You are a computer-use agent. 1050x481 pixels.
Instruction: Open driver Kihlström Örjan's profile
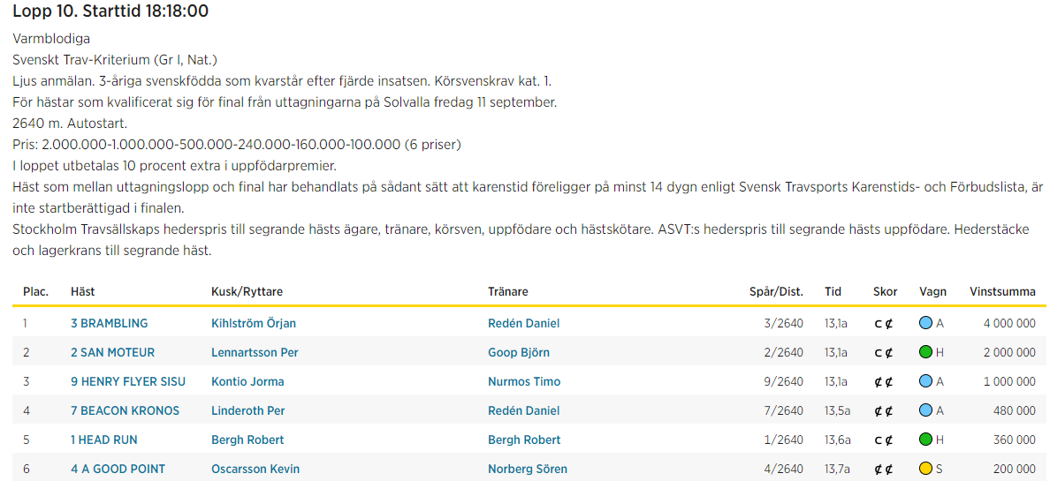coord(254,324)
